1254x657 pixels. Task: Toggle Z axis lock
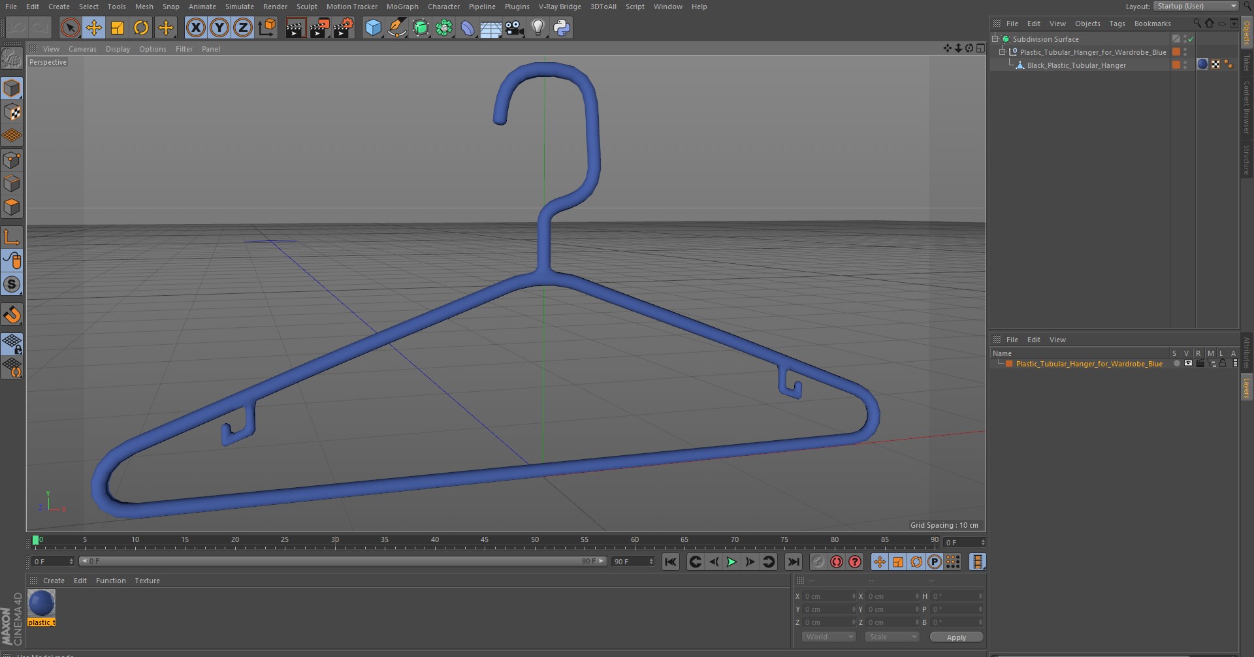pos(243,27)
